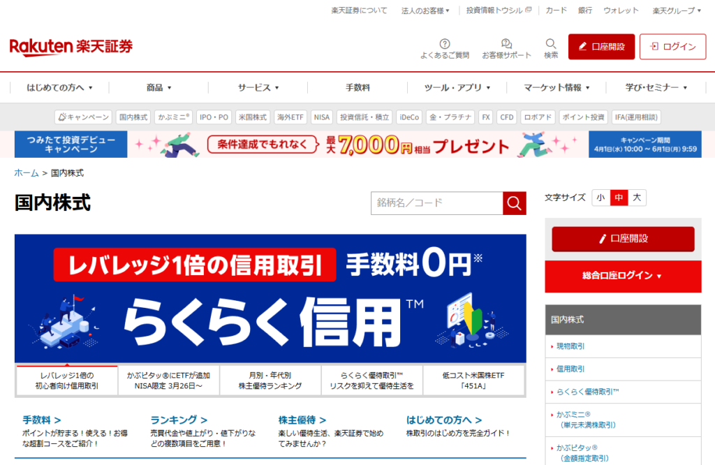The height and width of the screenshot is (465, 715).
Task: Click the らくらく信用 main banner image
Action: click(270, 299)
